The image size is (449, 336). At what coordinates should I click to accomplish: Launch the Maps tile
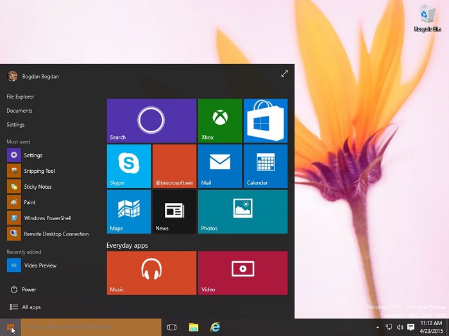point(128,212)
